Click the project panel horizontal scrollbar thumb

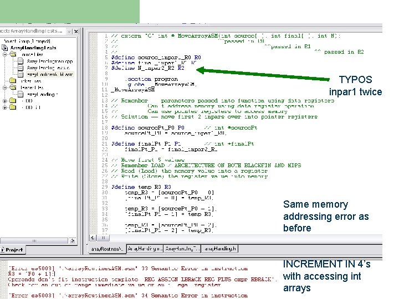34,240
